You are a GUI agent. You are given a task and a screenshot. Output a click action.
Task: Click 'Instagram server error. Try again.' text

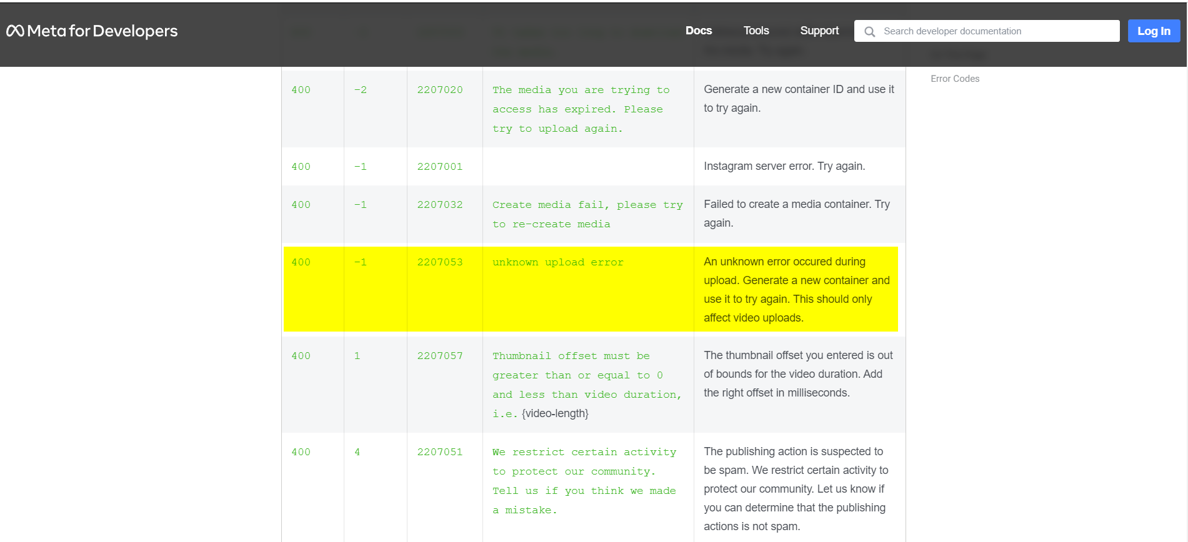[784, 166]
